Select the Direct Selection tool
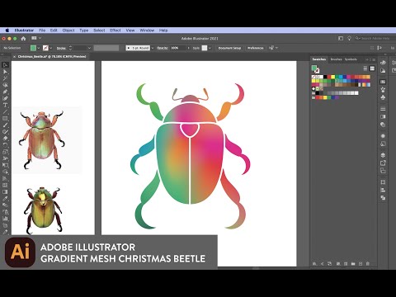This screenshot has width=396, height=297. [5, 72]
